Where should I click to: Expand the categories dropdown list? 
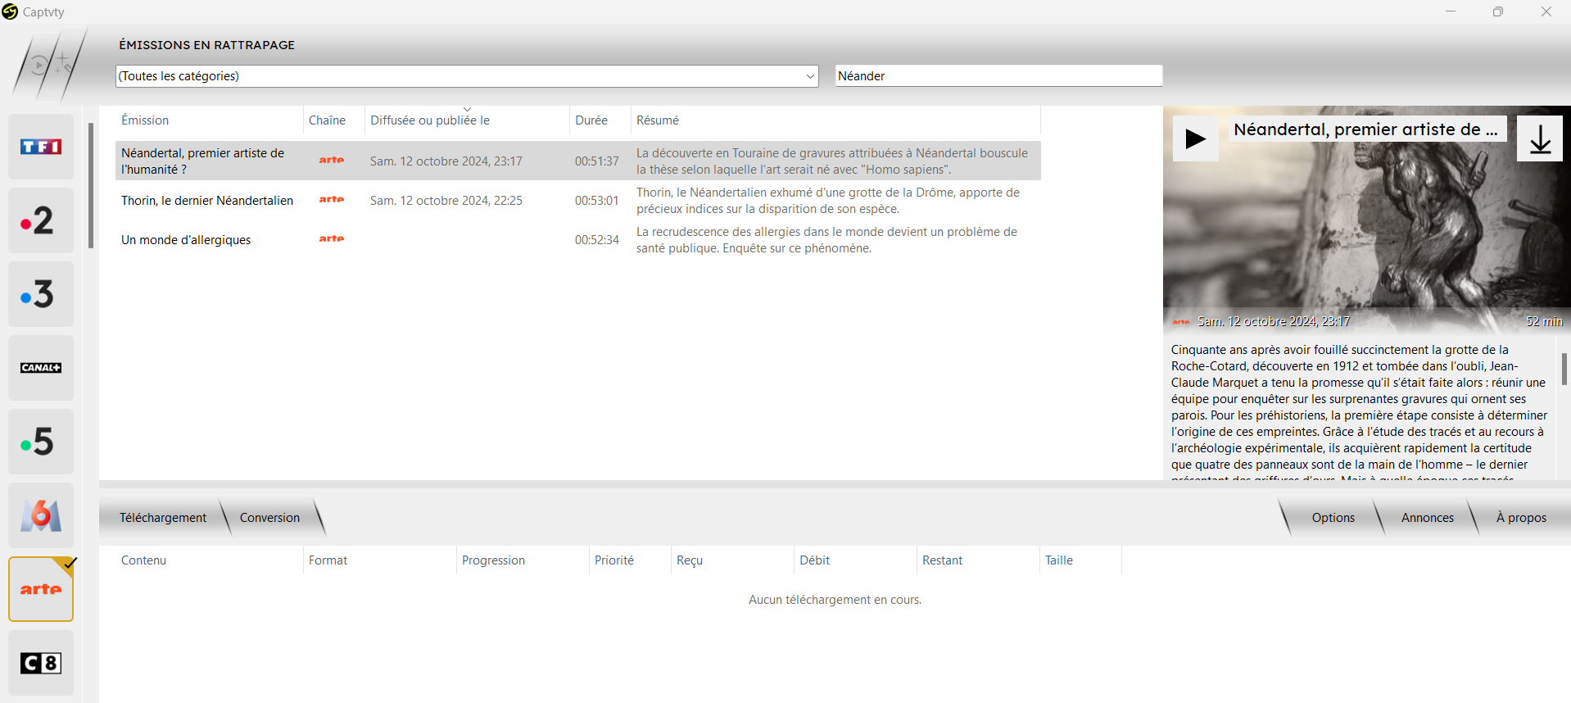click(x=809, y=76)
